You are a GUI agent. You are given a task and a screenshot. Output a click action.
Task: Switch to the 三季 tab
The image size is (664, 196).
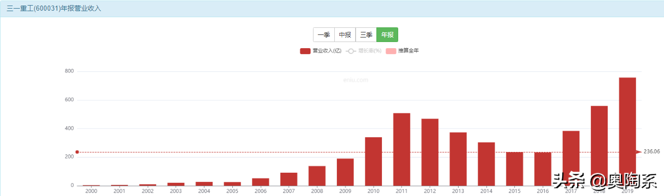coord(366,35)
